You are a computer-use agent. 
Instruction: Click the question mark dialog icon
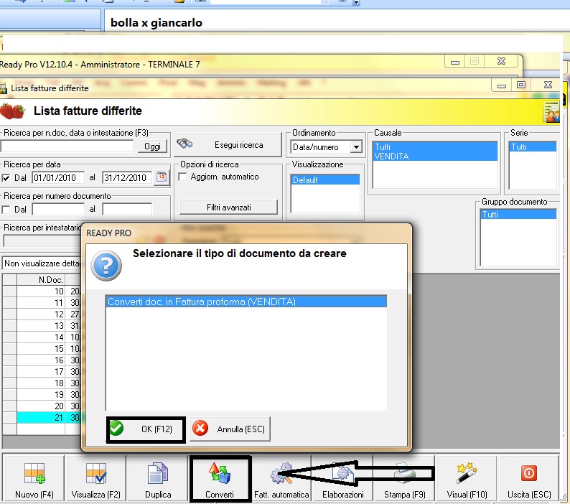(106, 266)
